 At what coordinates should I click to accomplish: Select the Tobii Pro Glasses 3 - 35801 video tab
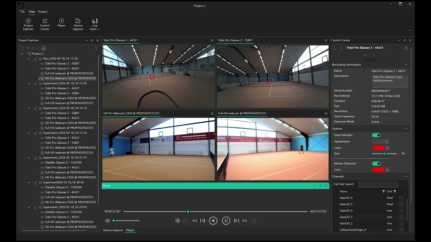(x=235, y=40)
